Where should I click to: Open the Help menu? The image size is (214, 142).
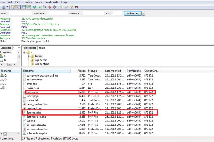pos(64,2)
